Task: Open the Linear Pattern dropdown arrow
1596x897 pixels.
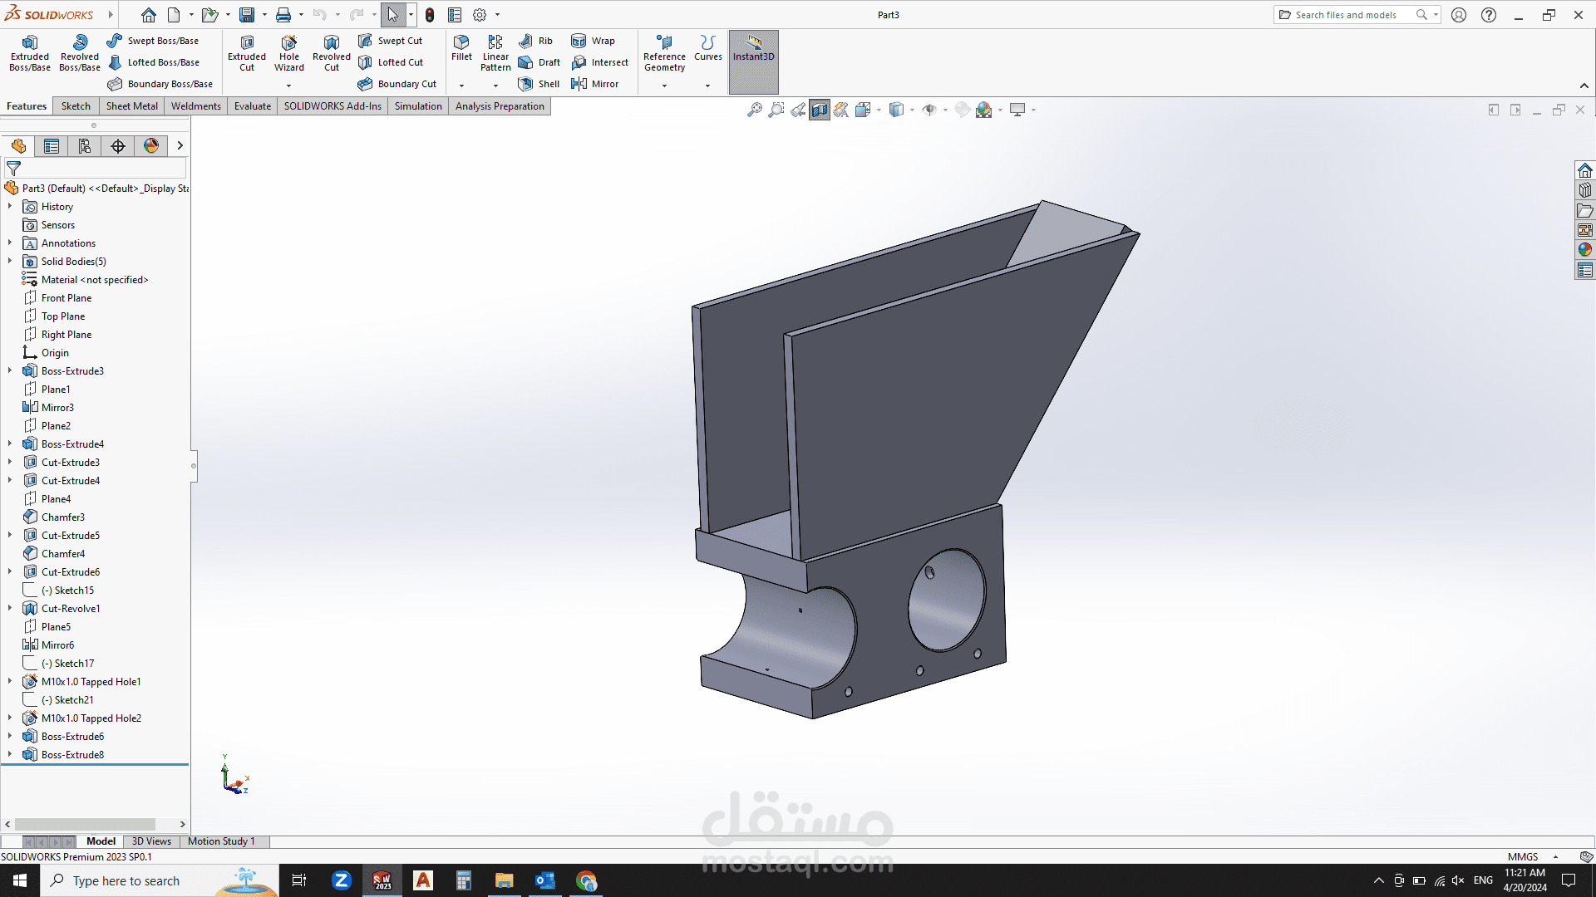Action: (x=495, y=86)
